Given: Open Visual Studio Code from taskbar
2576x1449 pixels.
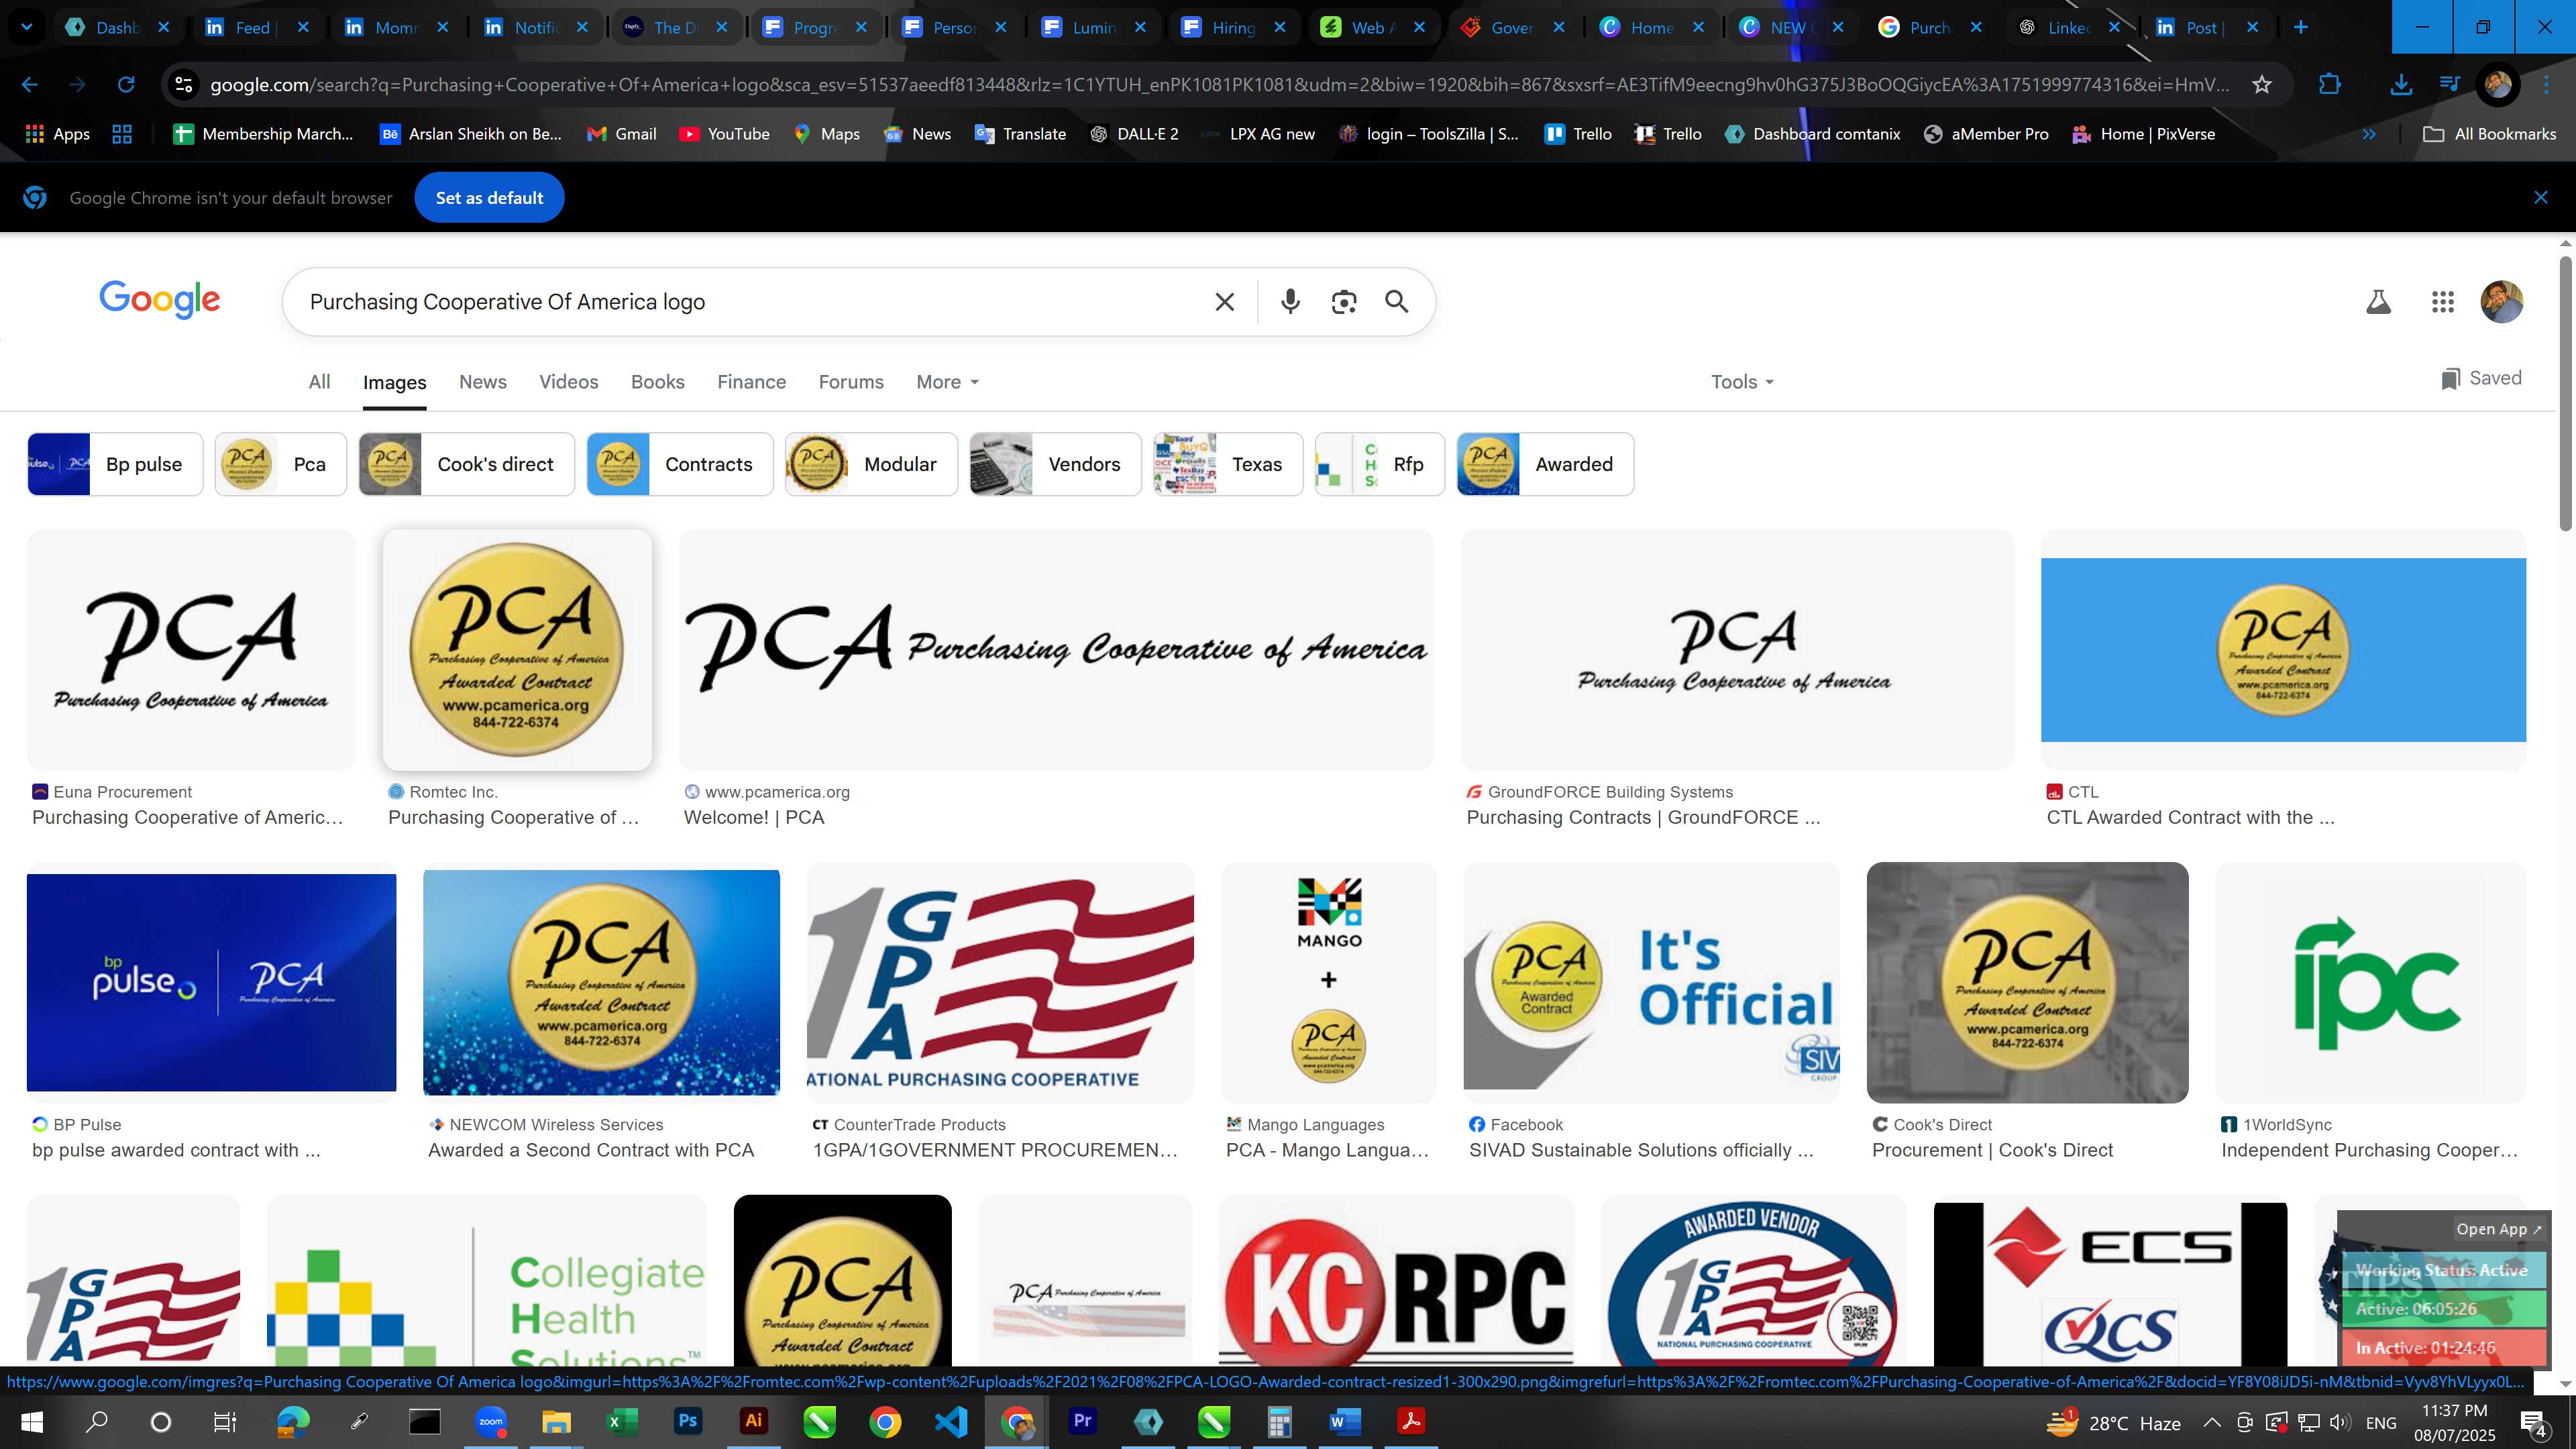Looking at the screenshot, I should [x=951, y=1421].
